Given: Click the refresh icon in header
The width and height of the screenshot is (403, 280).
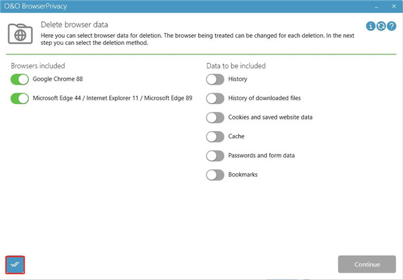Looking at the screenshot, I should pos(381,26).
